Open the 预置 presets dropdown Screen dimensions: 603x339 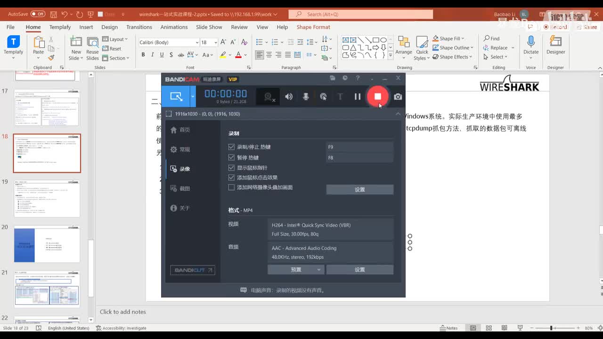(x=296, y=269)
